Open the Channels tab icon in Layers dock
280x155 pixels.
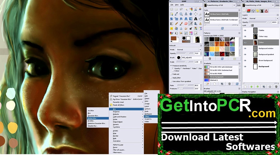249,11
